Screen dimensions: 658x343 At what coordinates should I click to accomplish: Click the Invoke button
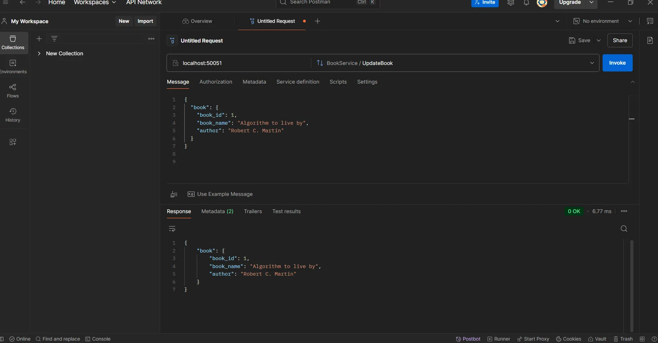[x=617, y=63]
